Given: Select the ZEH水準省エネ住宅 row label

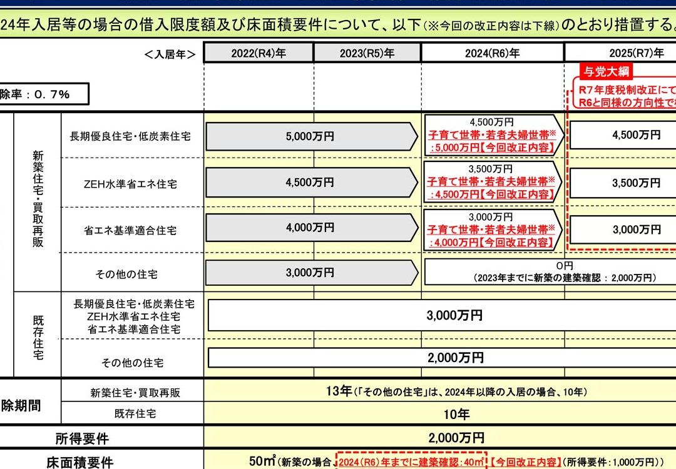Looking at the screenshot, I should click(130, 184).
